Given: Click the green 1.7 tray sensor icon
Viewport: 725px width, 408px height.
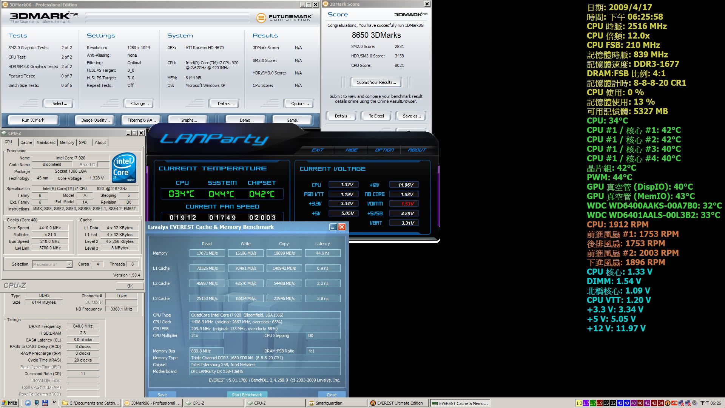Looking at the screenshot, I should [592, 403].
